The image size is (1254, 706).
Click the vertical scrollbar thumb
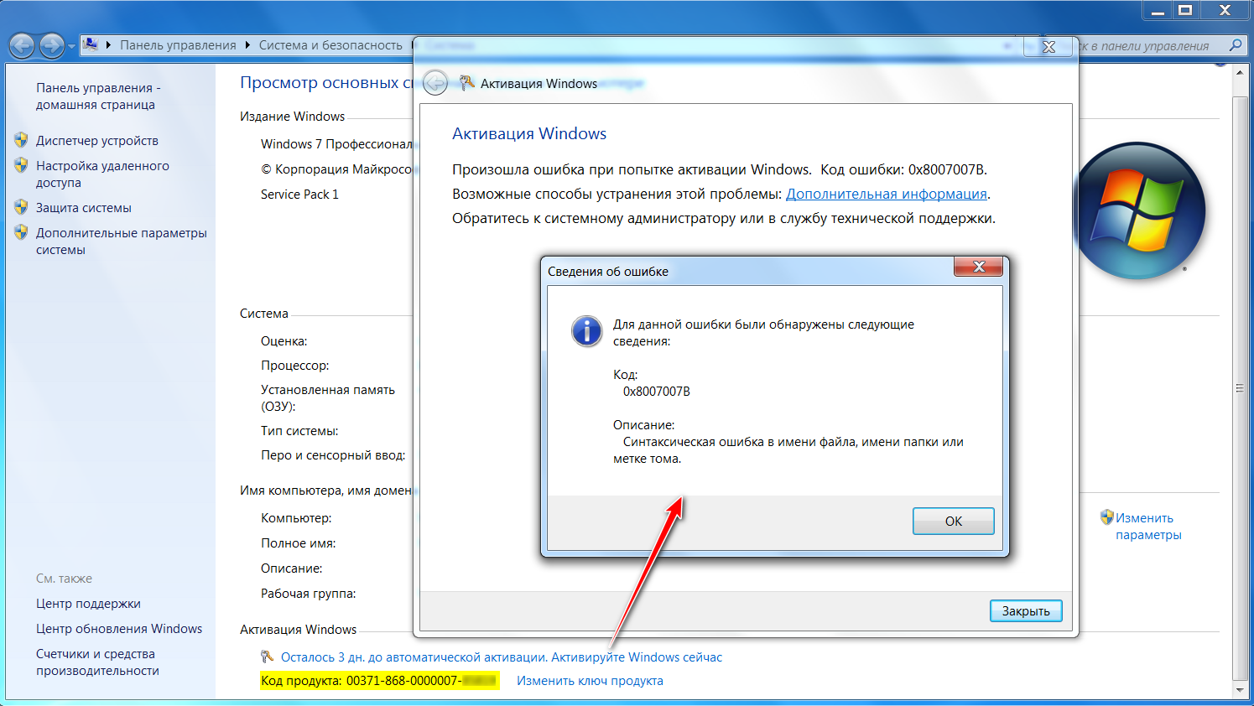[1240, 388]
